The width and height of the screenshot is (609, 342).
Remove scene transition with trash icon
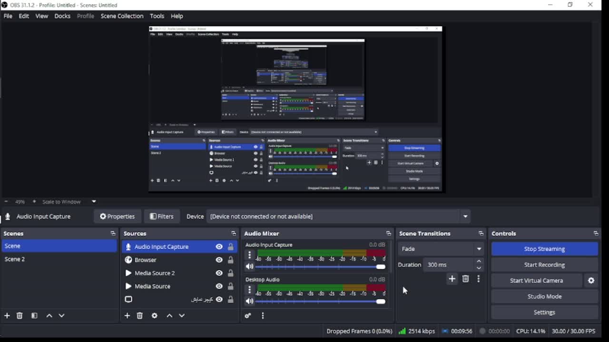click(x=465, y=279)
